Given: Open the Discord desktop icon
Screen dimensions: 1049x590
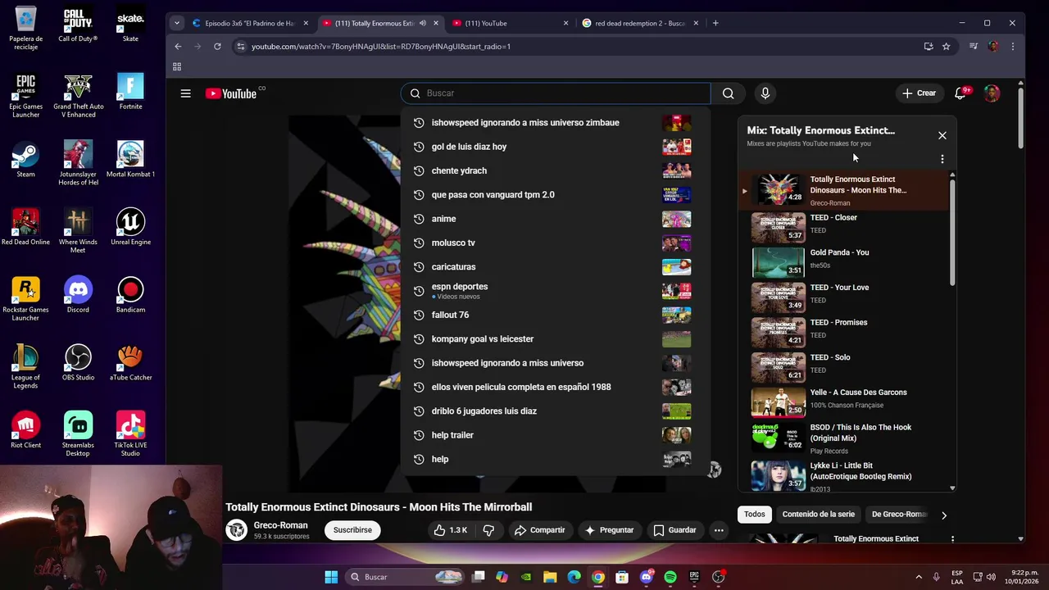Looking at the screenshot, I should tap(78, 295).
